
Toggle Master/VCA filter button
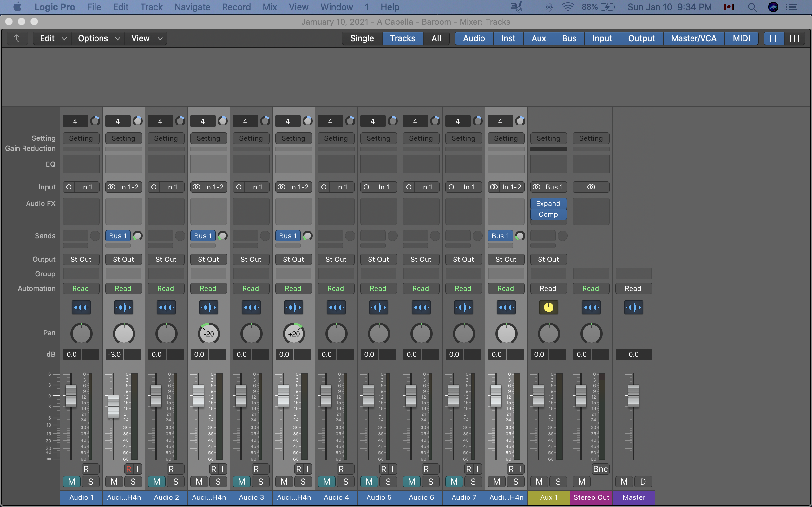(694, 38)
